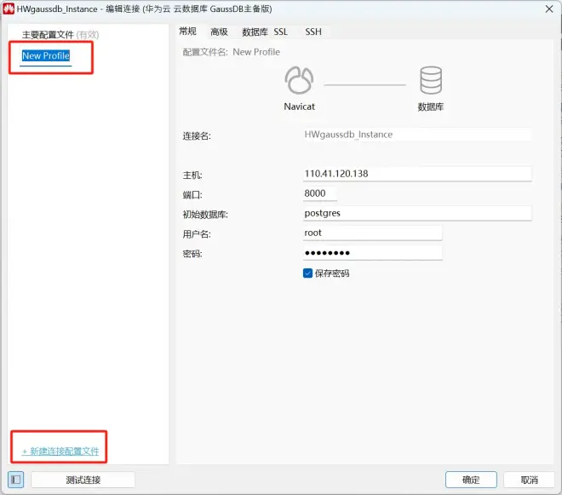Select the New Profile entry
The width and height of the screenshot is (562, 495).
(46, 55)
